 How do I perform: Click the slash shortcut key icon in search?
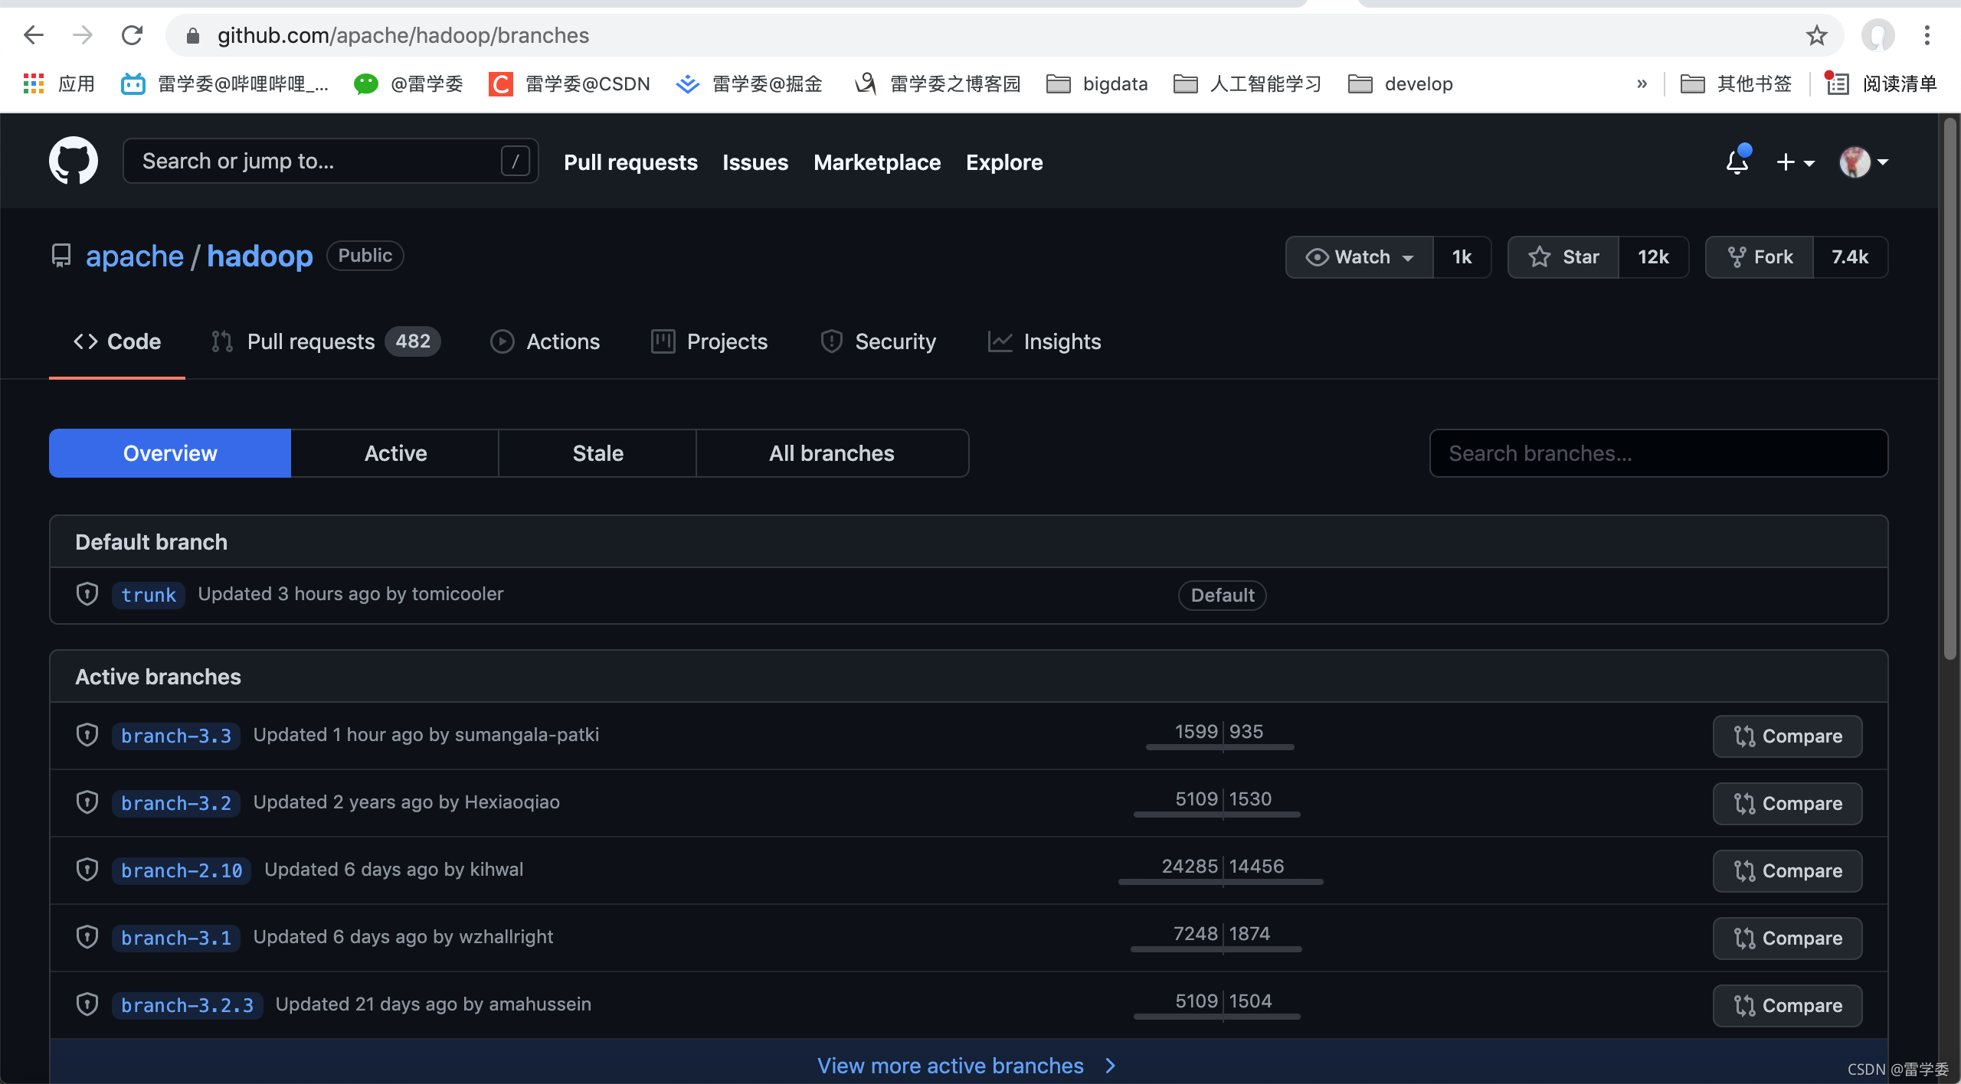point(515,161)
